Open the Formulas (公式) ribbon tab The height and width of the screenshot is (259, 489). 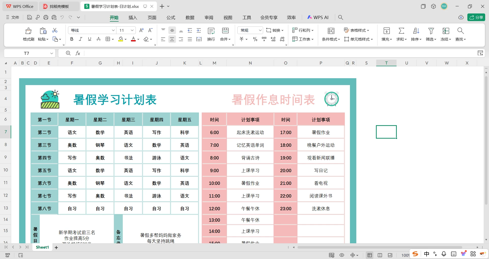(x=171, y=18)
